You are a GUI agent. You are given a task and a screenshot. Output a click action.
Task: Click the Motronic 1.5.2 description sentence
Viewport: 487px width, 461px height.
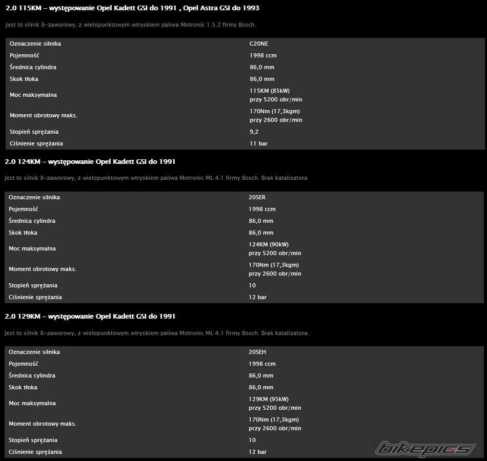point(131,25)
